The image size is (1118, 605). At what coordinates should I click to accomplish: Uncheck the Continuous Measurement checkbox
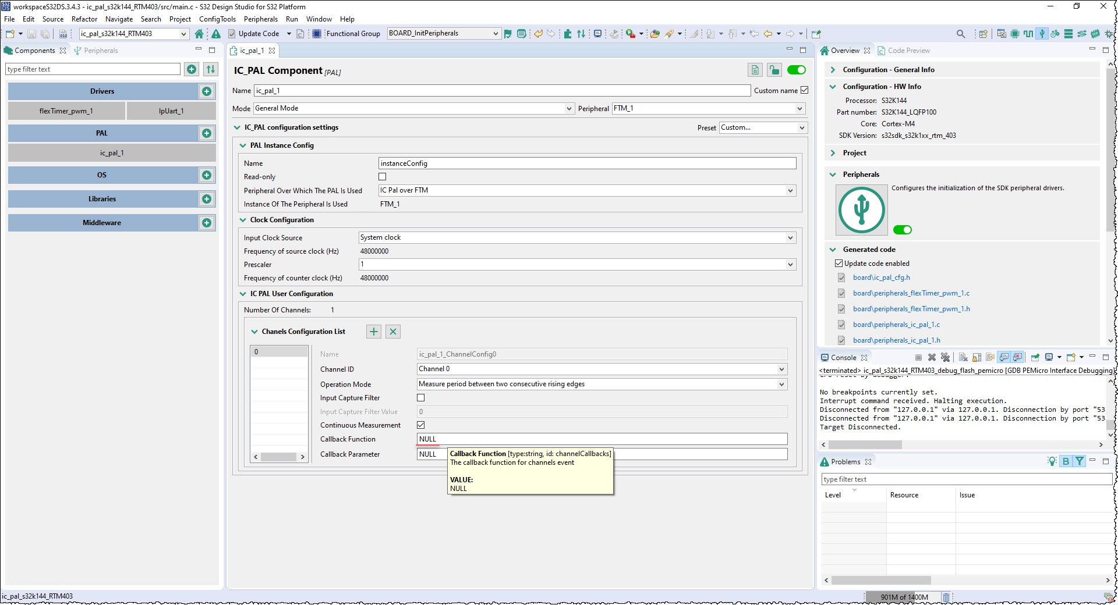421,425
